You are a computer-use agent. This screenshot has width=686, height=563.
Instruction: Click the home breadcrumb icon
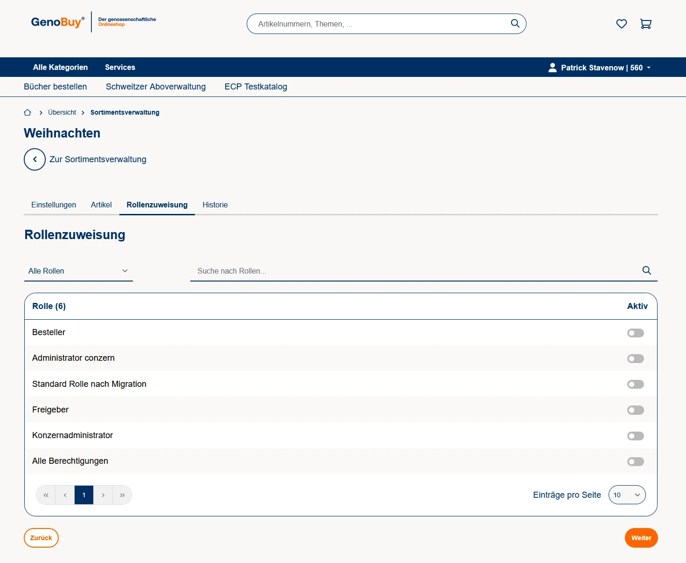pos(28,112)
